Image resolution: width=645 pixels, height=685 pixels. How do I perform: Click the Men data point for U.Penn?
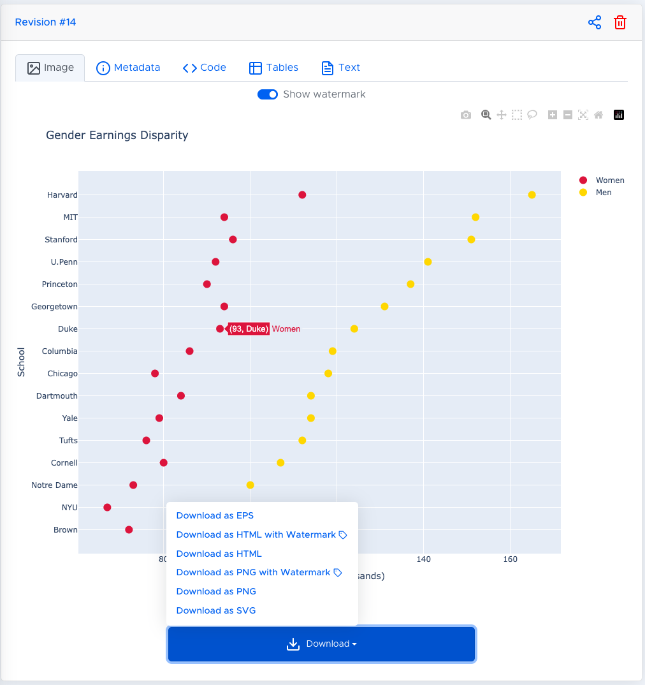[x=428, y=261]
